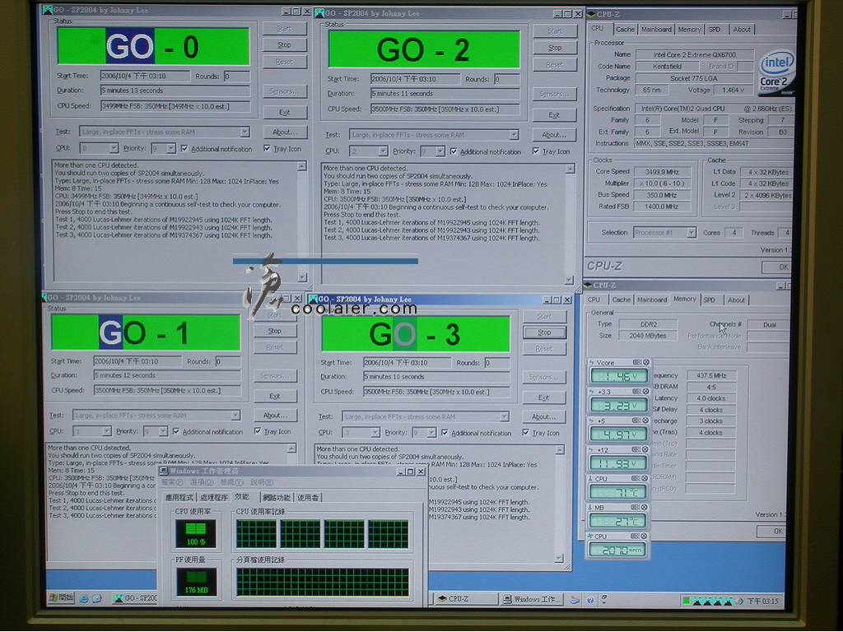Click the Internet Explorer quick launch icon
The image size is (843, 632).
84,598
